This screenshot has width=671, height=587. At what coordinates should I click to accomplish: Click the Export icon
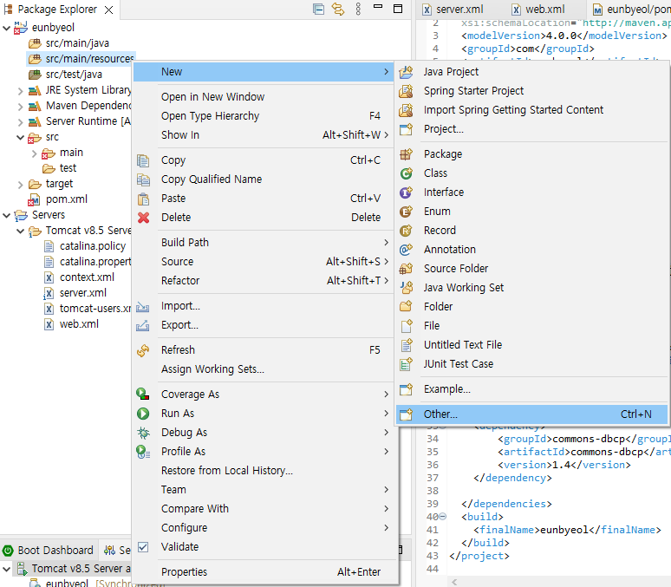pos(143,325)
